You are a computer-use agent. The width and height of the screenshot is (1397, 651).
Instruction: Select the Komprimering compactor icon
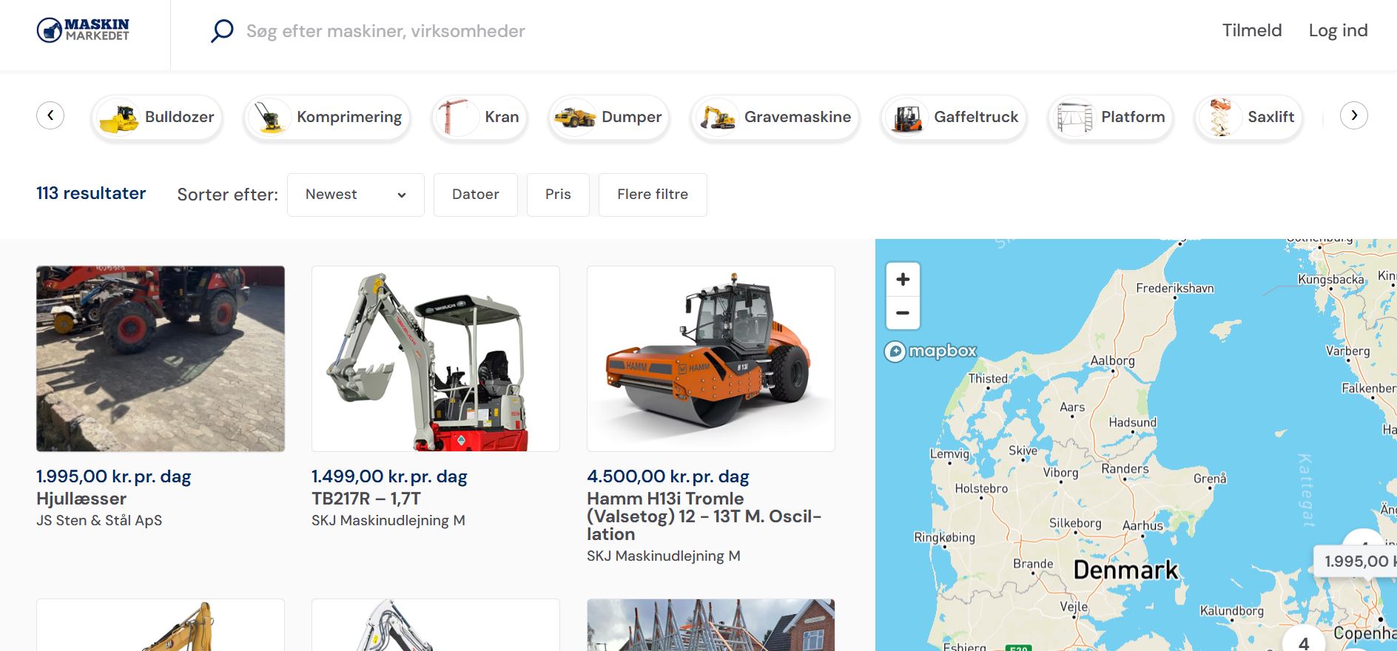(270, 118)
